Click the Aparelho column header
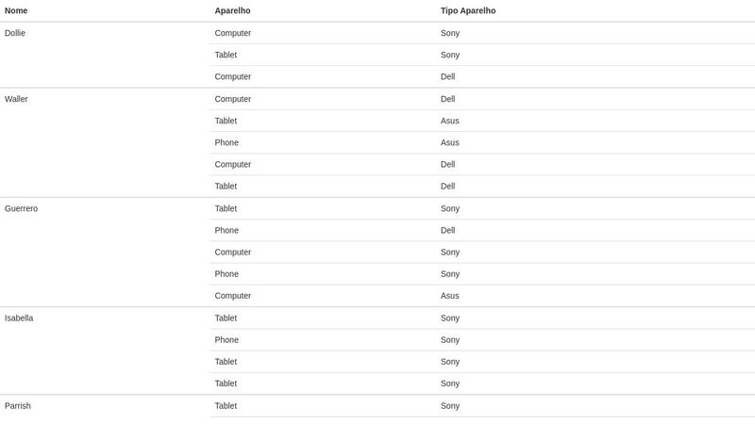The height and width of the screenshot is (424, 755). (232, 10)
